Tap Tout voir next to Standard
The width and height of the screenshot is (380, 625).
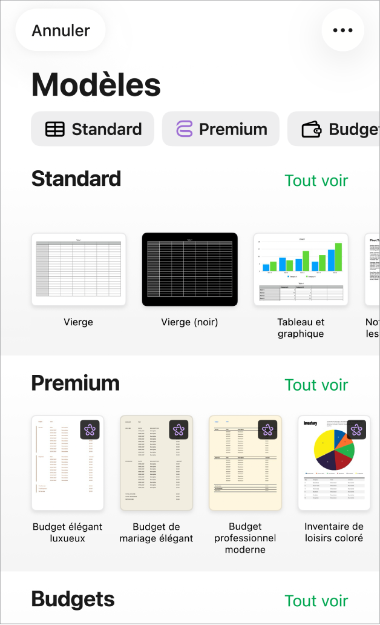[x=316, y=180]
